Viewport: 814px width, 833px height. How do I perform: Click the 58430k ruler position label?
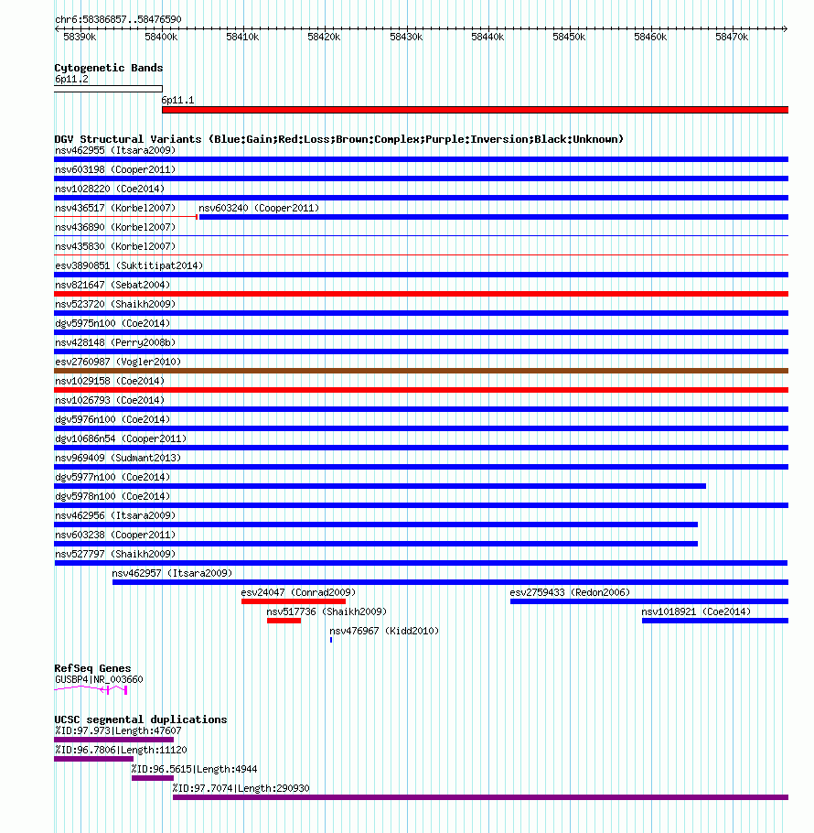(x=406, y=38)
